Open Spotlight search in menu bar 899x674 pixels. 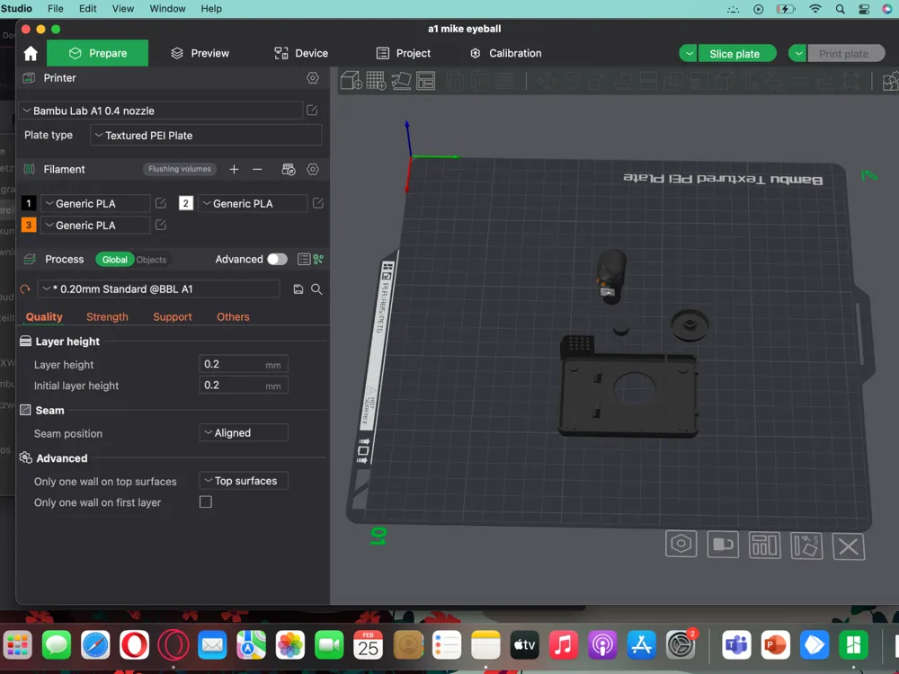840,9
